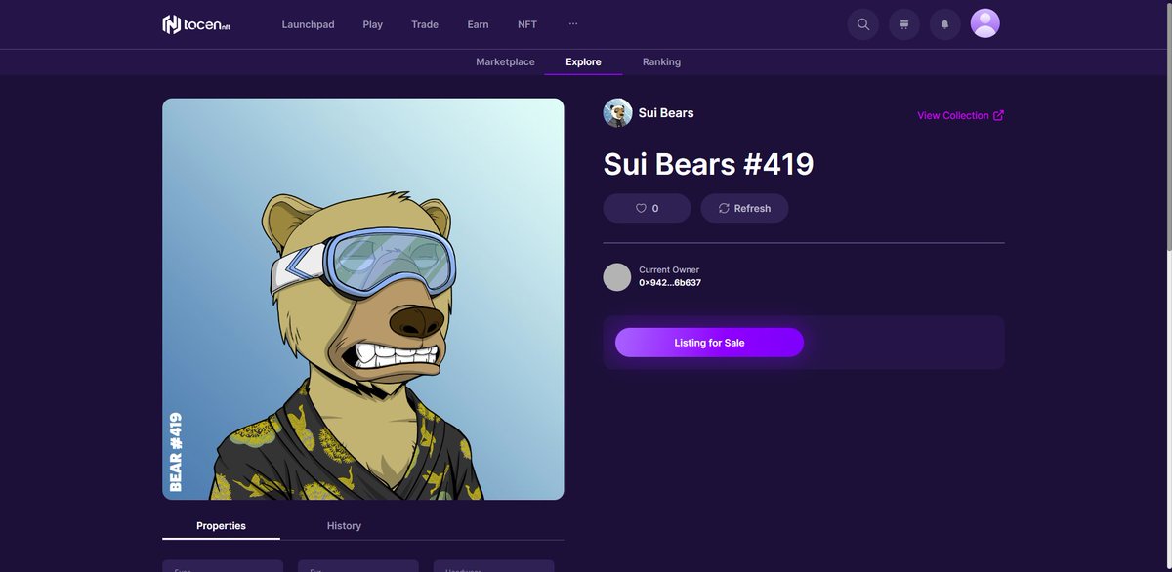Click the Current Owner label
The image size is (1172, 572).
669,270
